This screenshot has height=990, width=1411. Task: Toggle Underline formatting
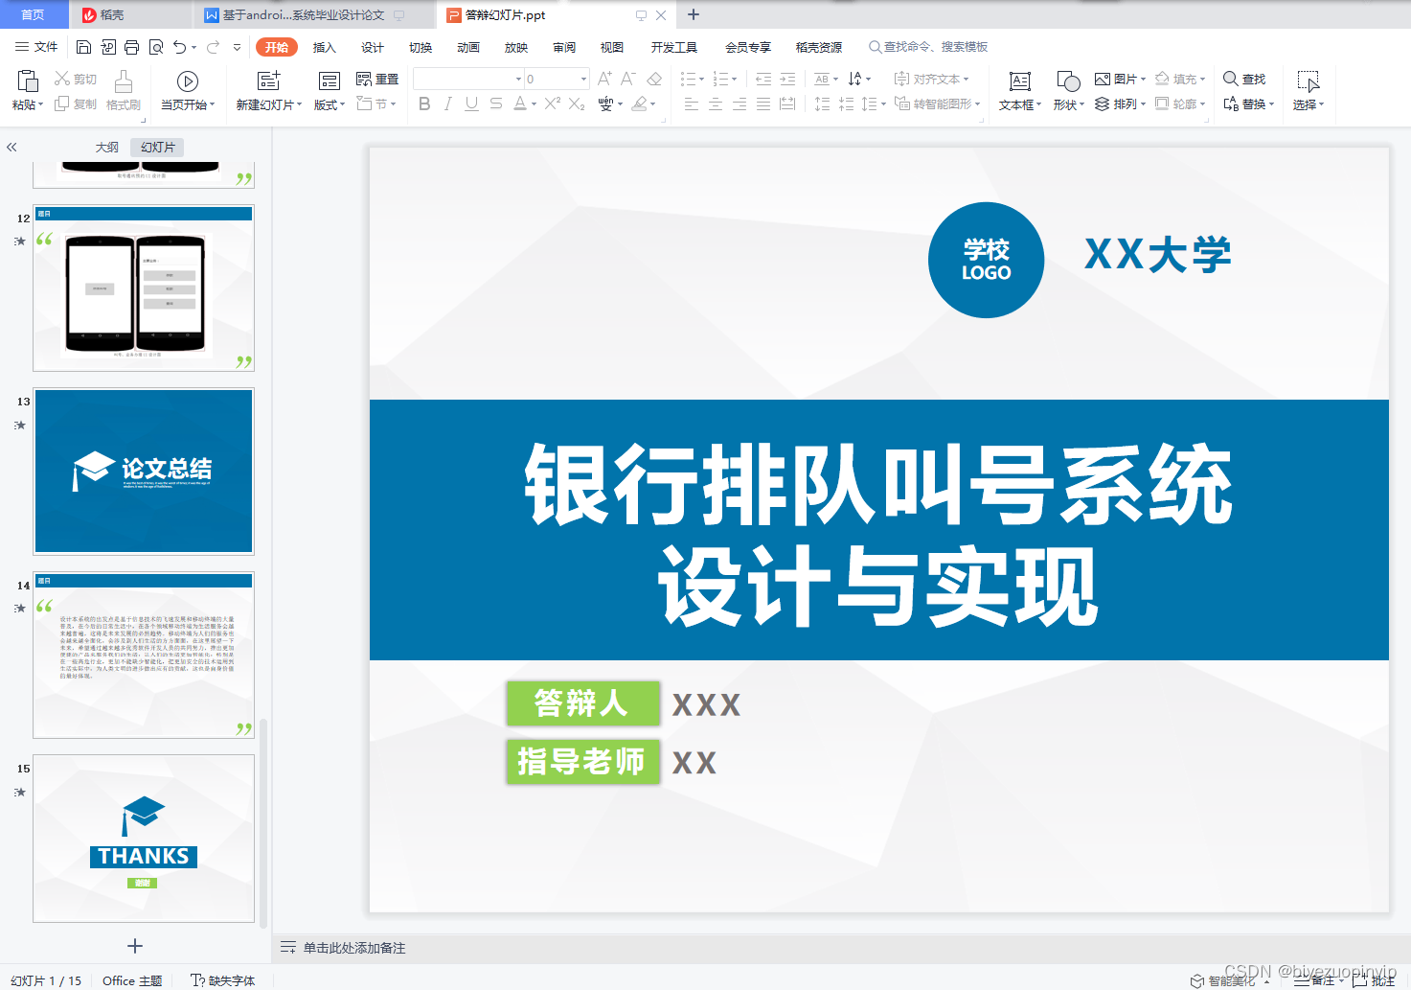point(471,104)
